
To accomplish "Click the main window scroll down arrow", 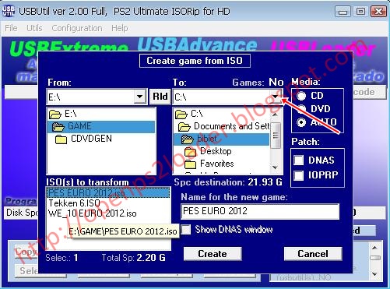I will 374,274.
